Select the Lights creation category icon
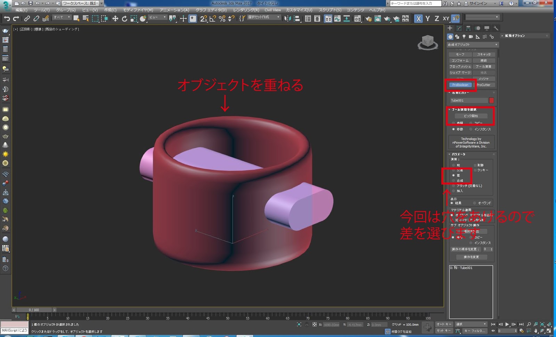This screenshot has height=337, width=556. click(464, 37)
